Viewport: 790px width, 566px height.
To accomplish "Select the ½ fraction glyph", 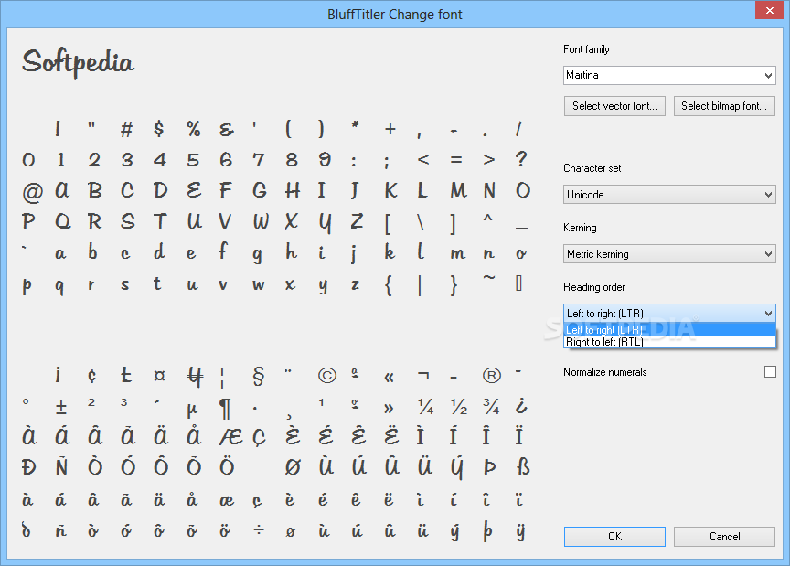I will (458, 406).
